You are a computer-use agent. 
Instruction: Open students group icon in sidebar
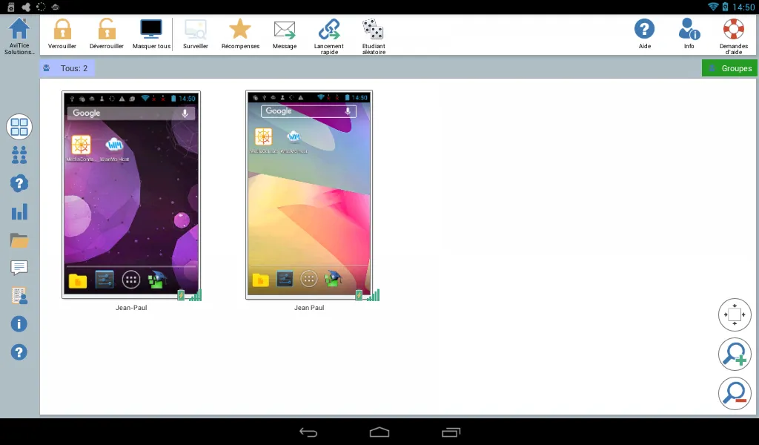19,155
